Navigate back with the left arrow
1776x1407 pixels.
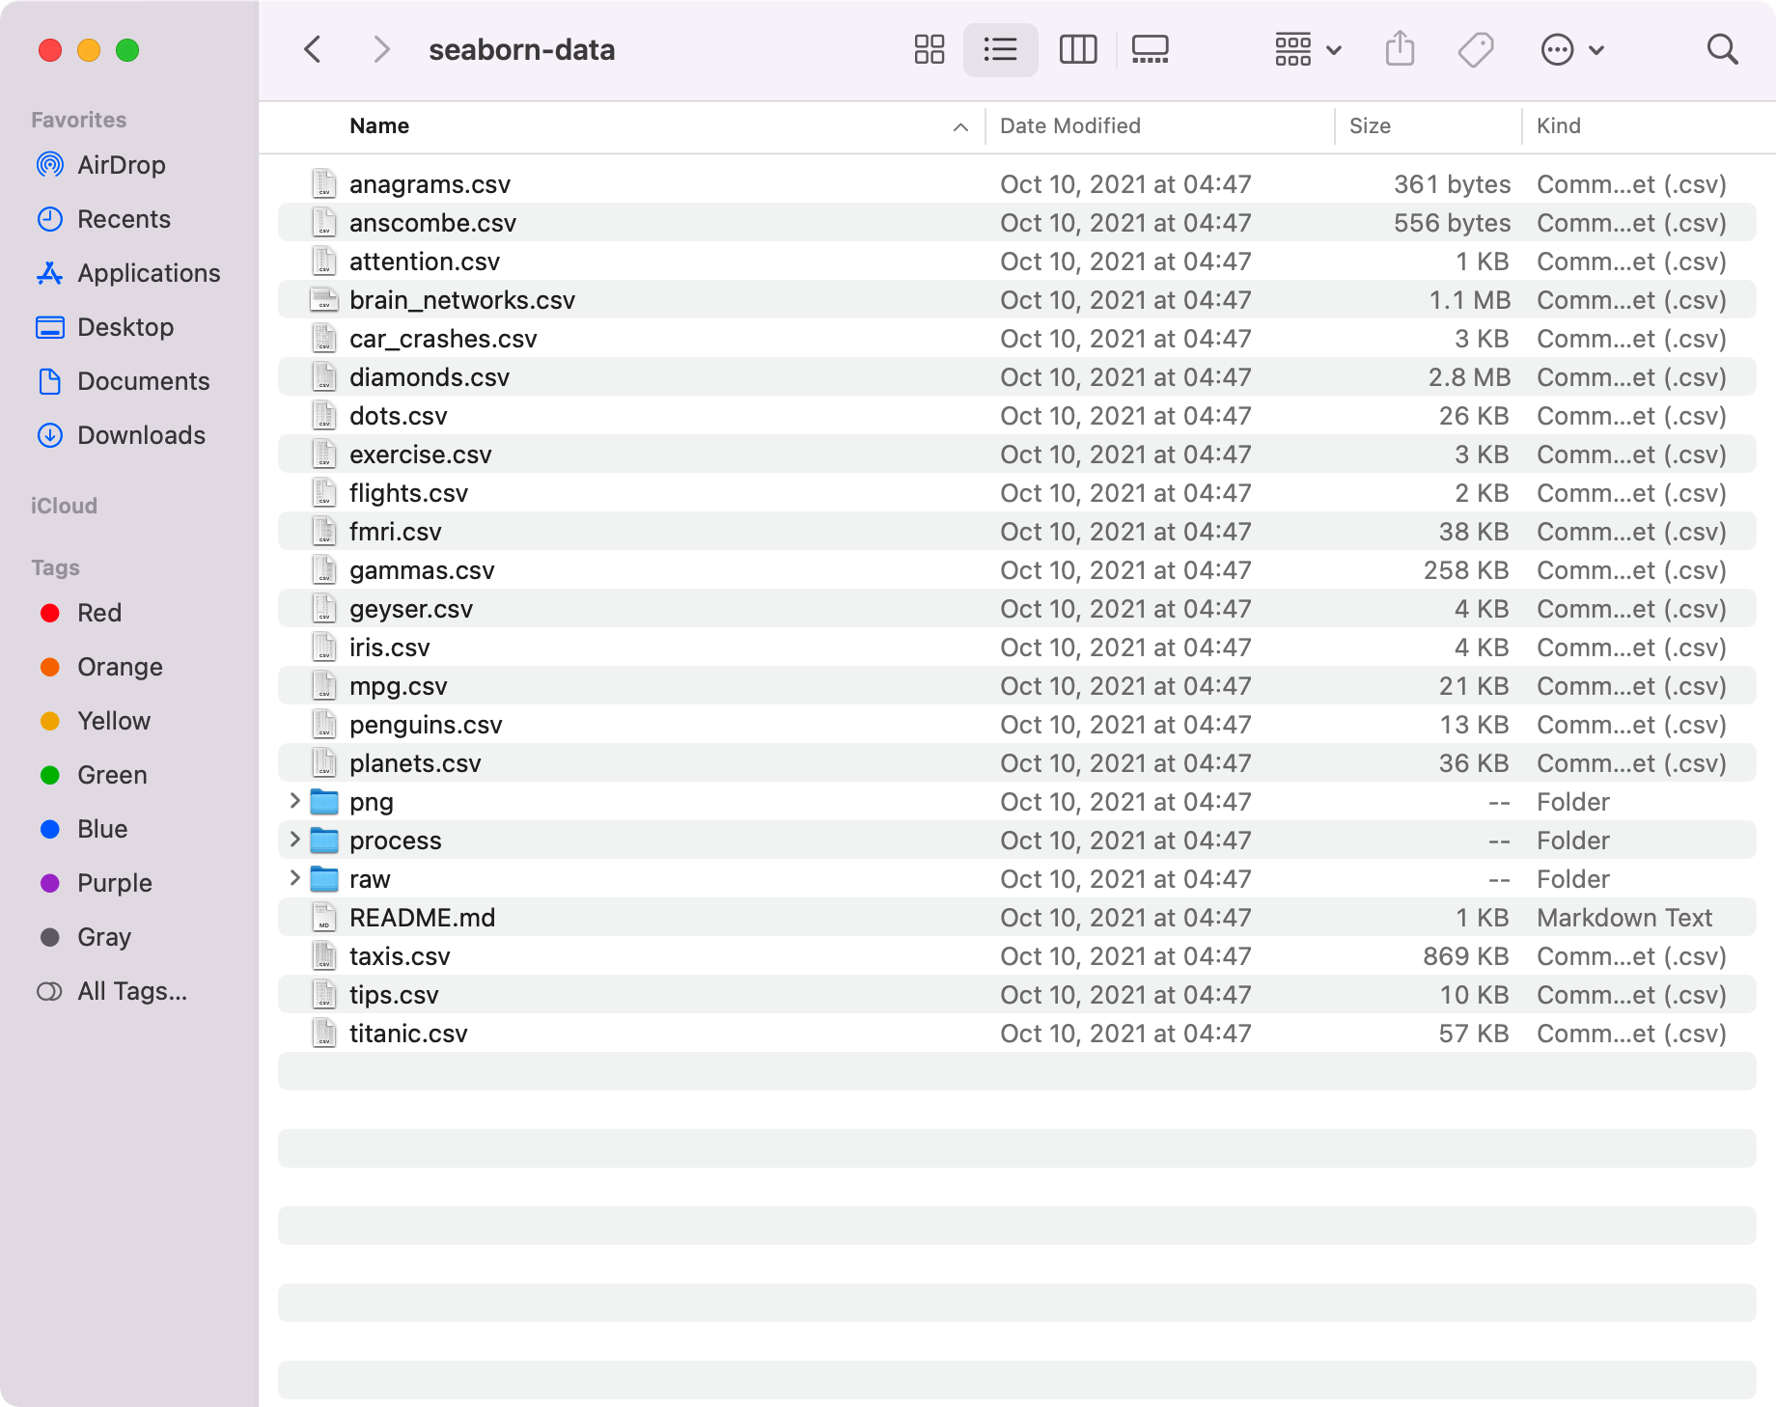(312, 48)
